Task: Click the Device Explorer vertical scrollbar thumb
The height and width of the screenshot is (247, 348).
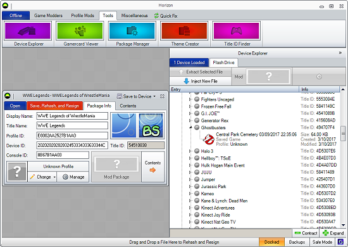Action: tap(343, 133)
